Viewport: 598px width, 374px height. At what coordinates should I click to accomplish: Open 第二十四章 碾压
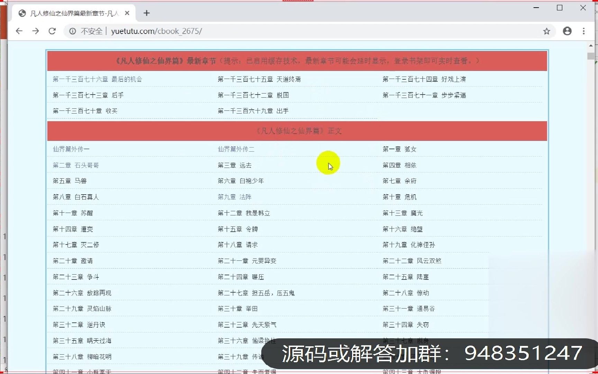click(241, 277)
